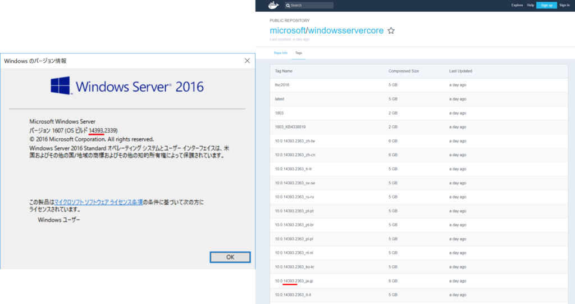
Task: Click the Sign in link
Action: click(564, 5)
